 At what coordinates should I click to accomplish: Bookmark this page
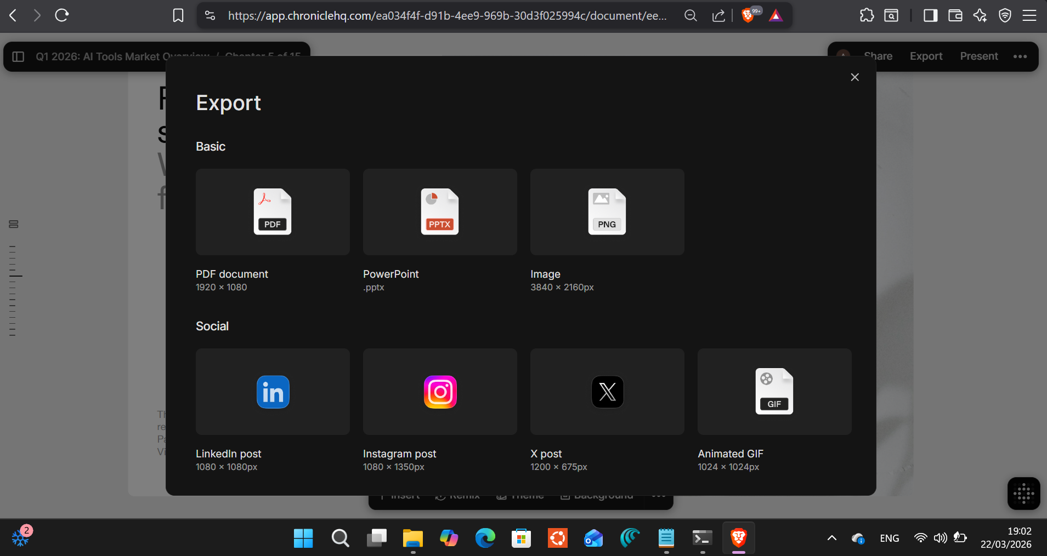[x=178, y=15]
